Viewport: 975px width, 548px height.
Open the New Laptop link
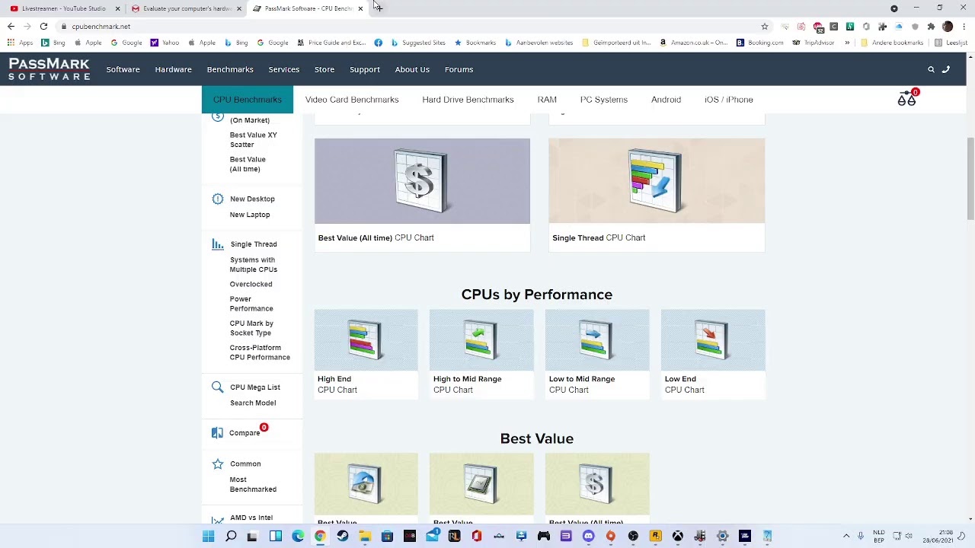click(x=250, y=215)
